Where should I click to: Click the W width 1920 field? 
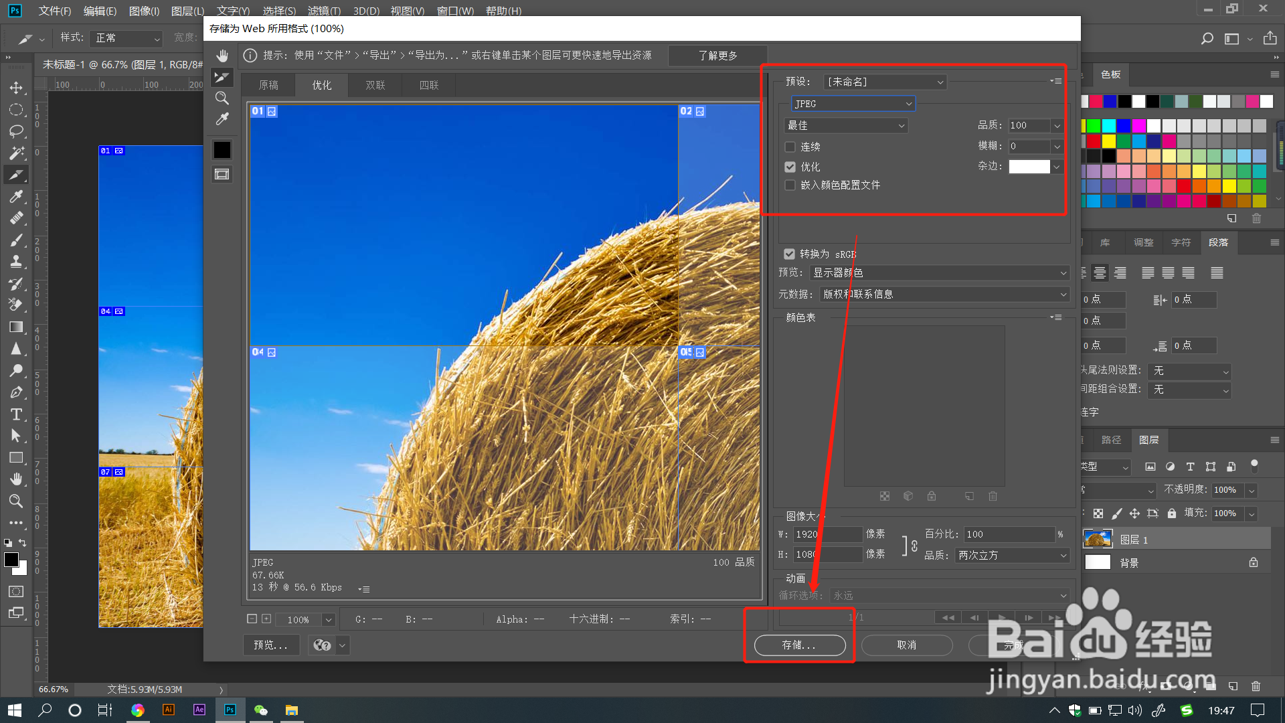tap(828, 535)
